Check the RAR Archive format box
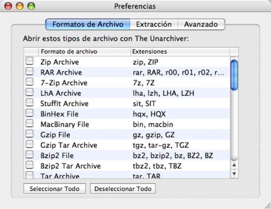The image size is (271, 209). tap(30, 72)
